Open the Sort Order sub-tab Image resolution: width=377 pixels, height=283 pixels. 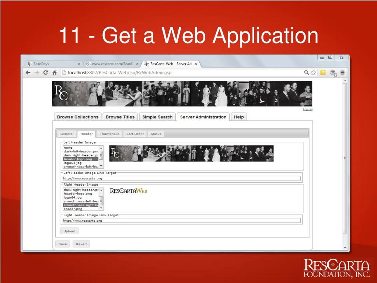click(135, 134)
